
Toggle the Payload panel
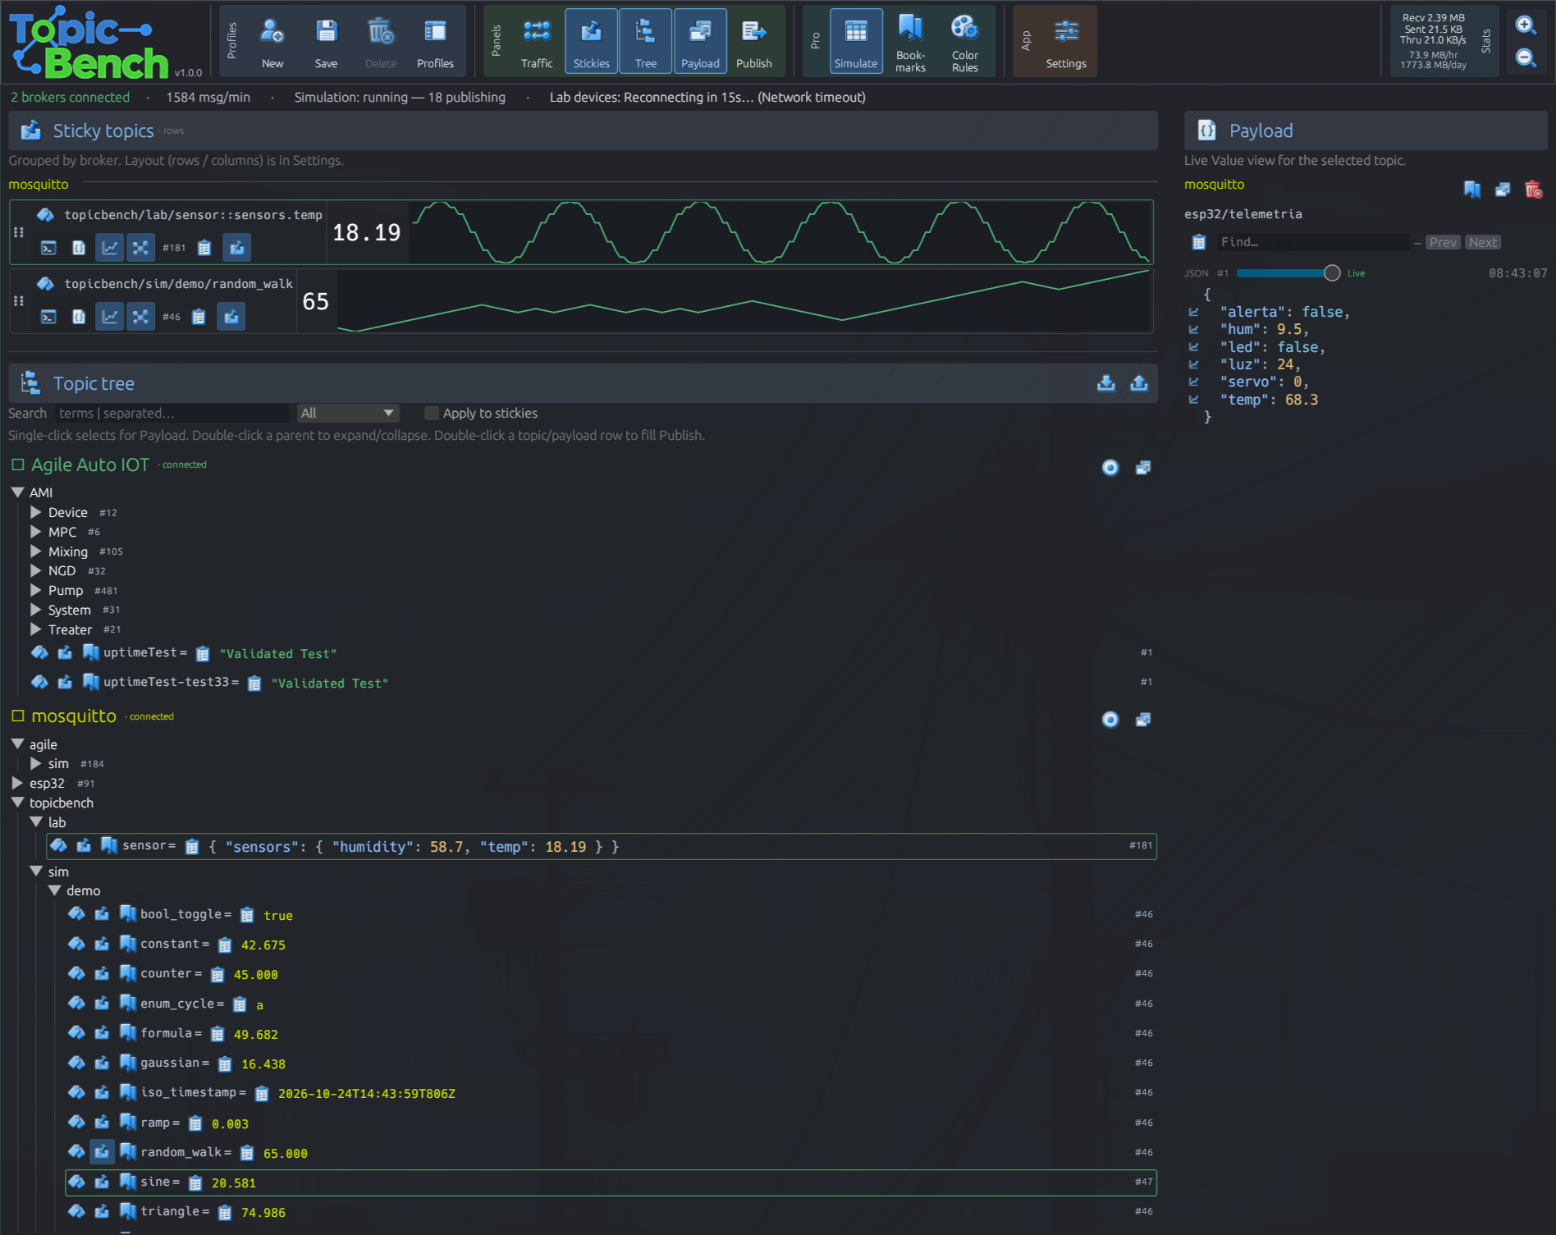point(700,42)
